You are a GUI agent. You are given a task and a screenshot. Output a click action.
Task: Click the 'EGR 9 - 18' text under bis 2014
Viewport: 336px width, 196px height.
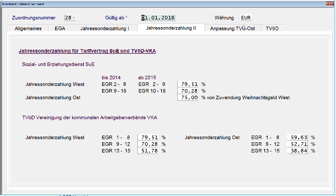(x=114, y=91)
